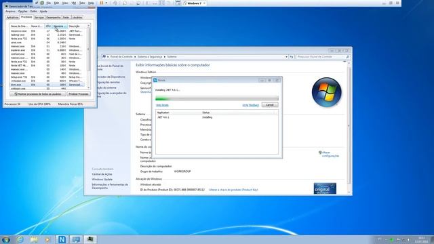Open the Windows Start orb
The height and width of the screenshot is (244, 434).
5,239
